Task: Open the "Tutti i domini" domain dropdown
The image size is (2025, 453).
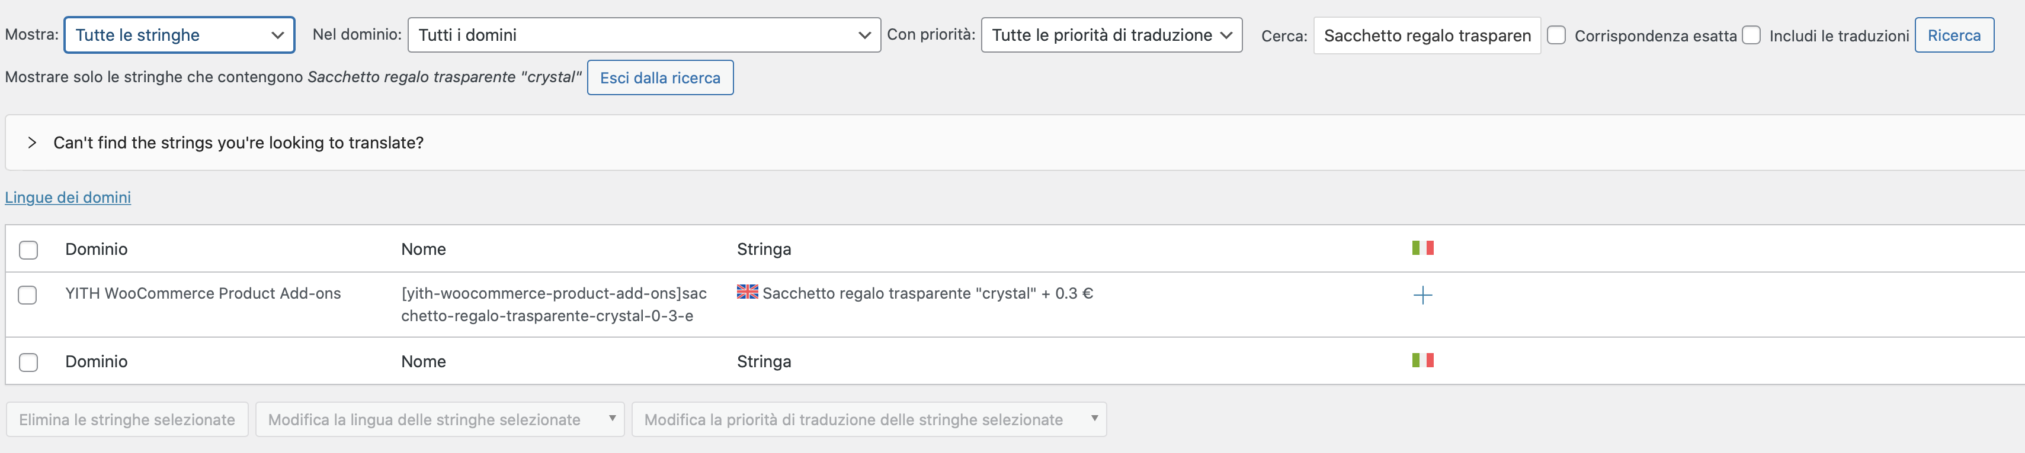Action: click(x=644, y=35)
